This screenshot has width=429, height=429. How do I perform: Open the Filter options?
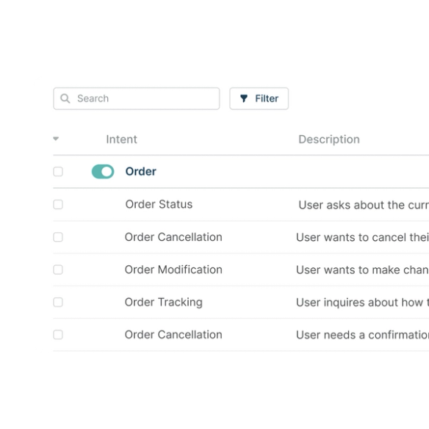[259, 98]
